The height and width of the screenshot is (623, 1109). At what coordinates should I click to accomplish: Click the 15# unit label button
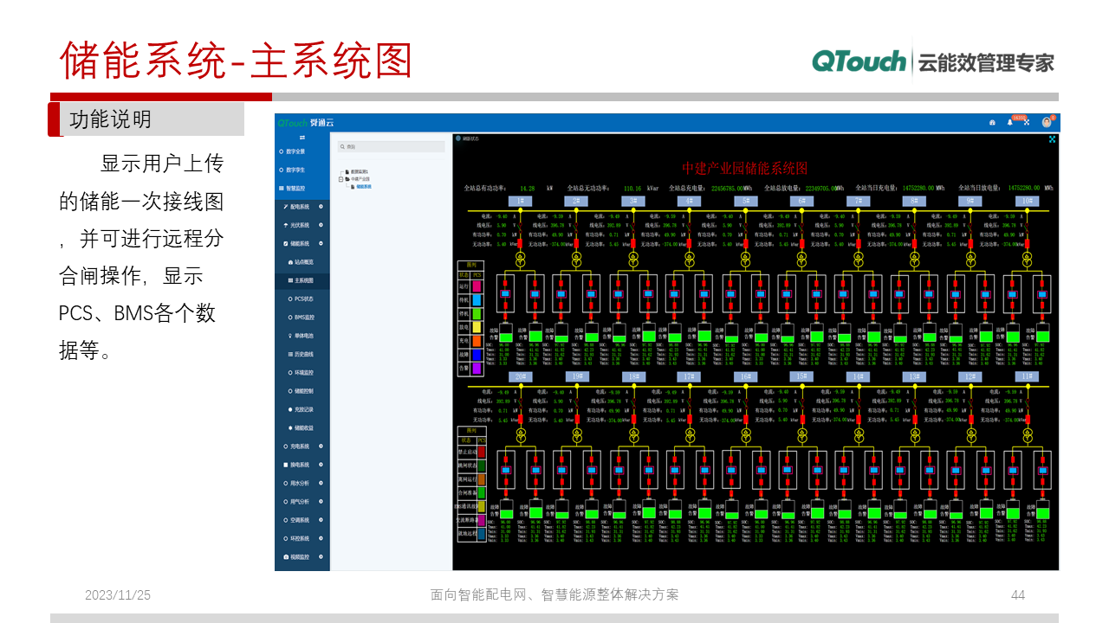(x=801, y=376)
